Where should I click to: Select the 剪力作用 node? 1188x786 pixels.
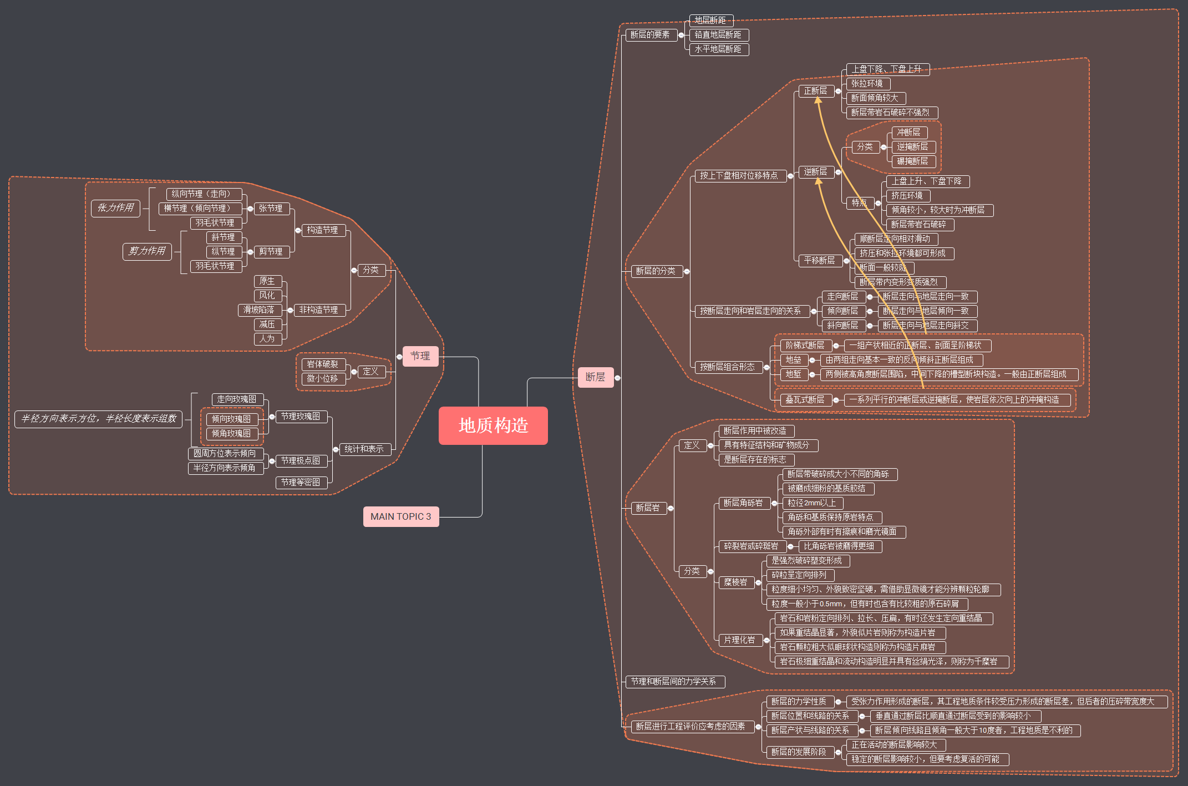coord(147,251)
